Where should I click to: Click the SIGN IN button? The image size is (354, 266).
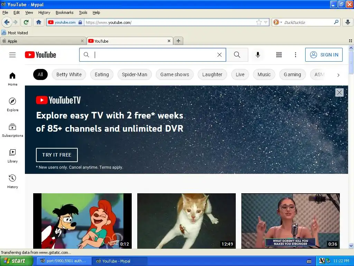tap(324, 55)
